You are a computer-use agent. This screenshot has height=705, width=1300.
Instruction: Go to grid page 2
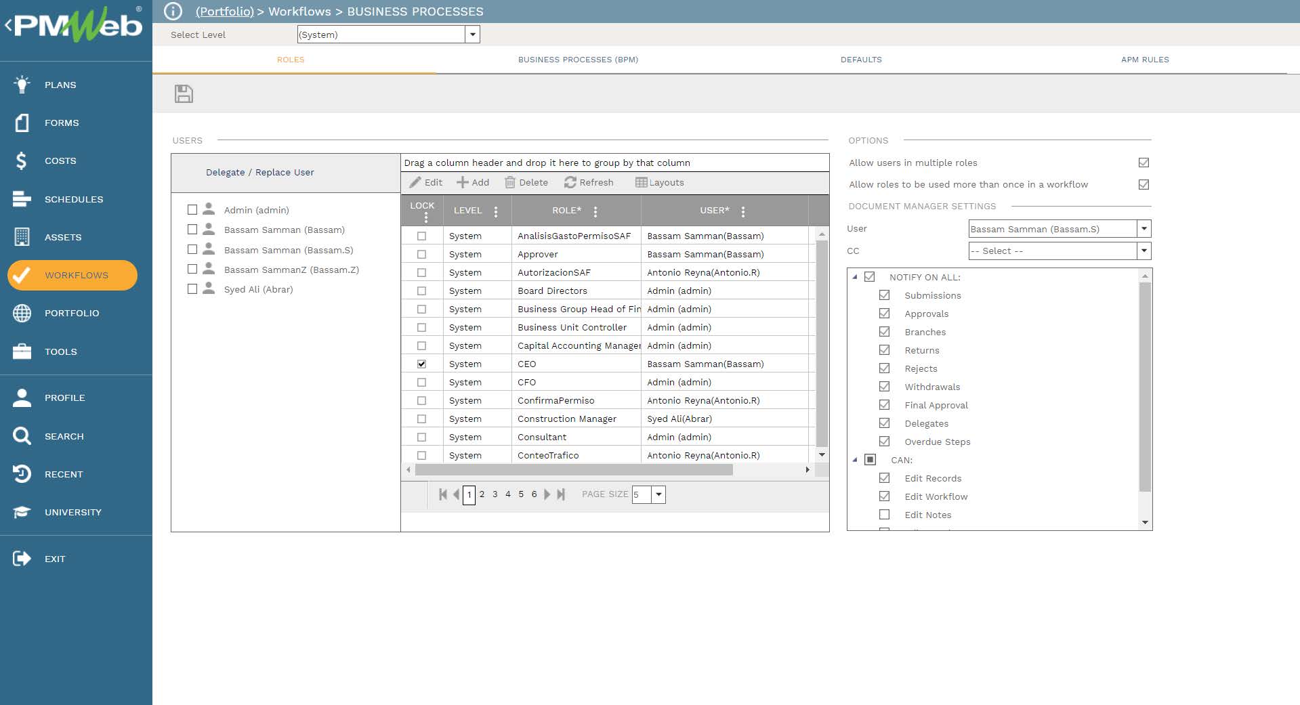click(482, 494)
